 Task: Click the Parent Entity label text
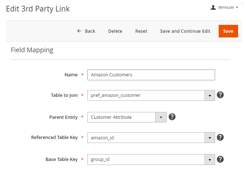pyautogui.click(x=63, y=117)
